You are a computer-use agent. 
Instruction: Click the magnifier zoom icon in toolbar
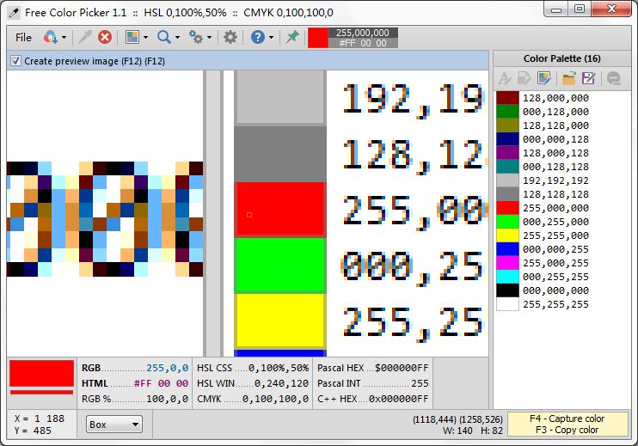(163, 37)
